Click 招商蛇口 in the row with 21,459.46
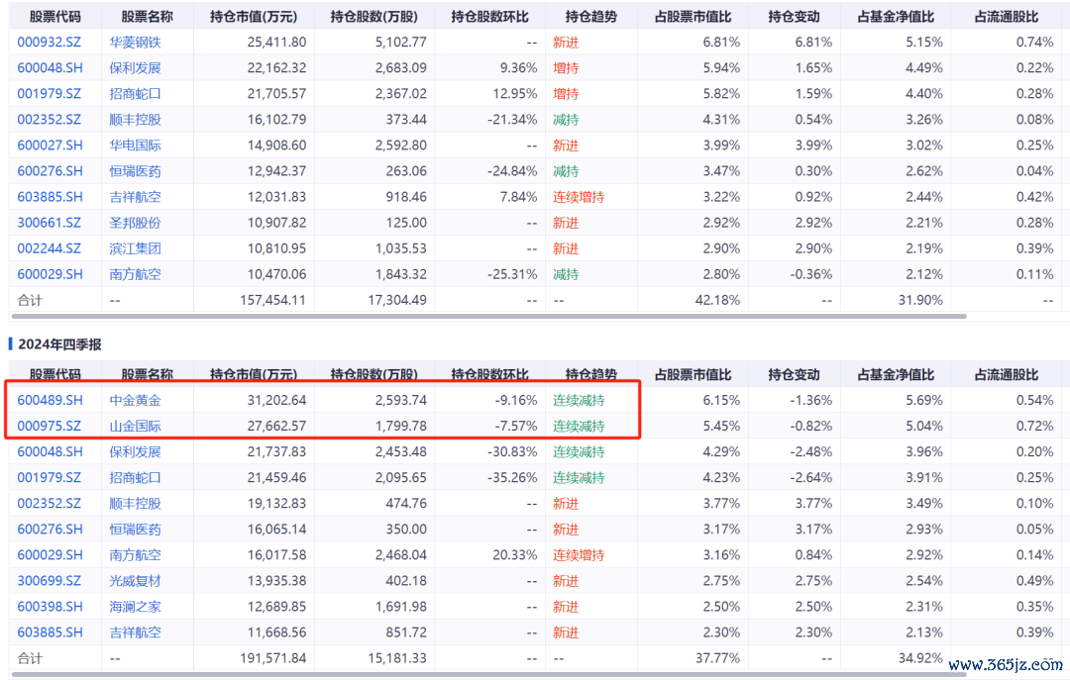Screen dimensions: 1070x680 click(x=135, y=478)
